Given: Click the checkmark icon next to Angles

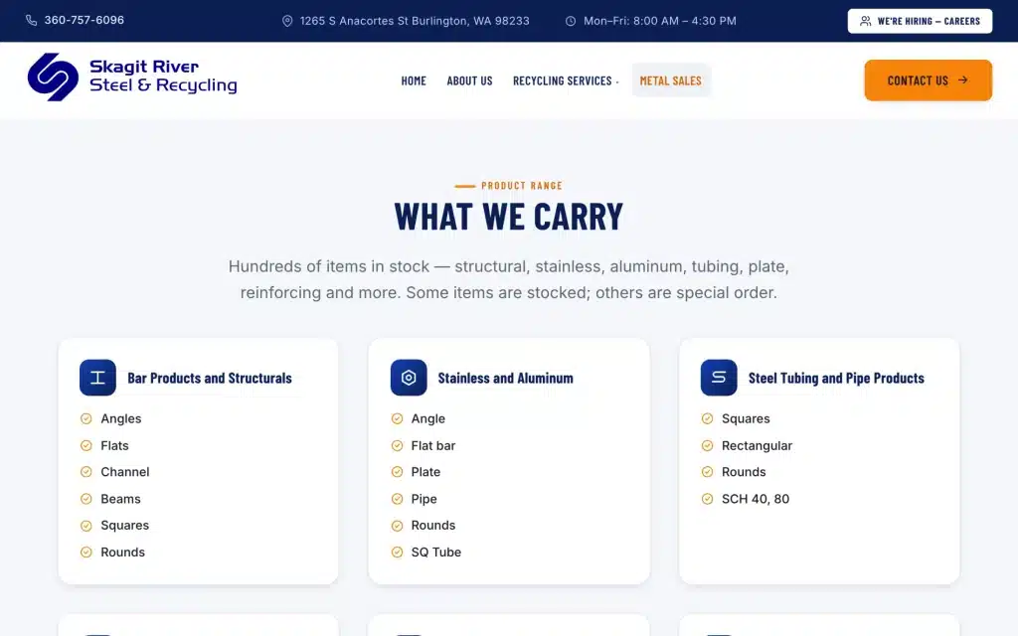Looking at the screenshot, I should [x=85, y=418].
